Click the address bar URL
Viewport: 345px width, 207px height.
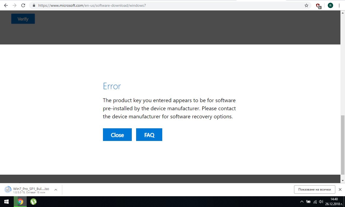[92, 5]
